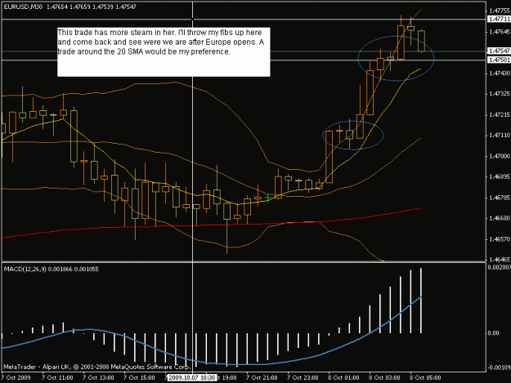Click the 1.47000 price scale value
The height and width of the screenshot is (383, 511).
point(500,156)
